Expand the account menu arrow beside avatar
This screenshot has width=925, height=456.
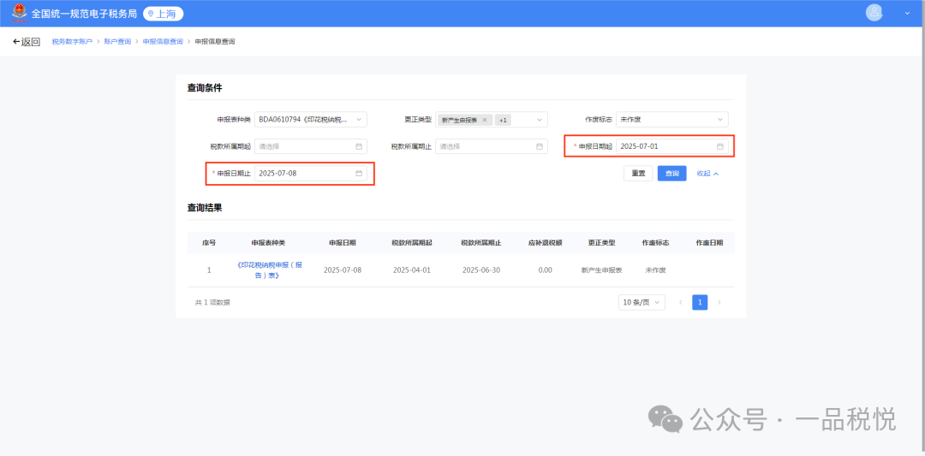(x=908, y=13)
